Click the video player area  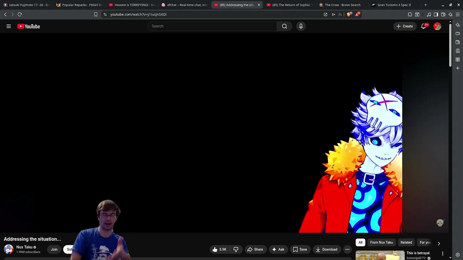point(224,134)
